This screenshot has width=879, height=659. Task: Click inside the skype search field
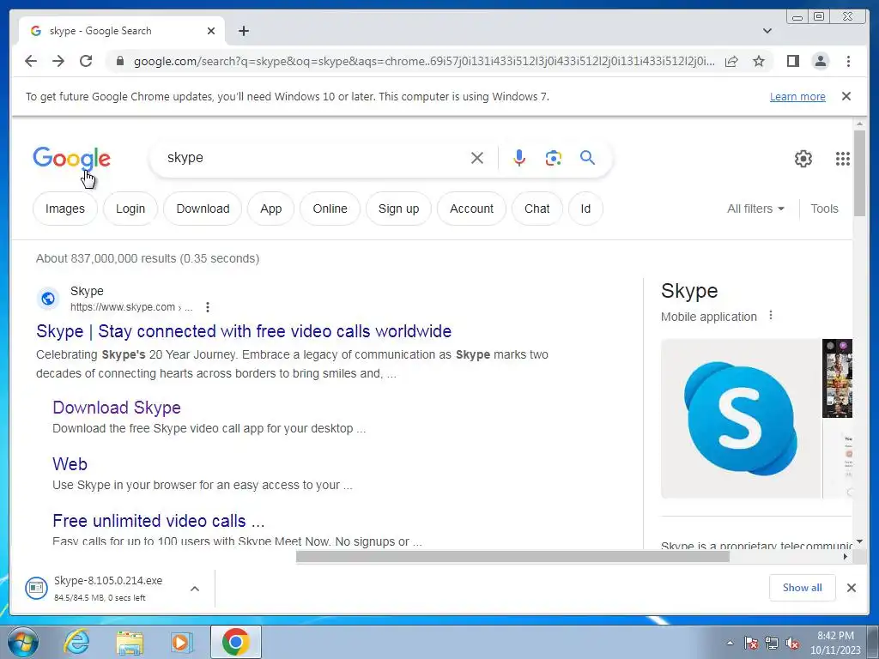point(314,158)
